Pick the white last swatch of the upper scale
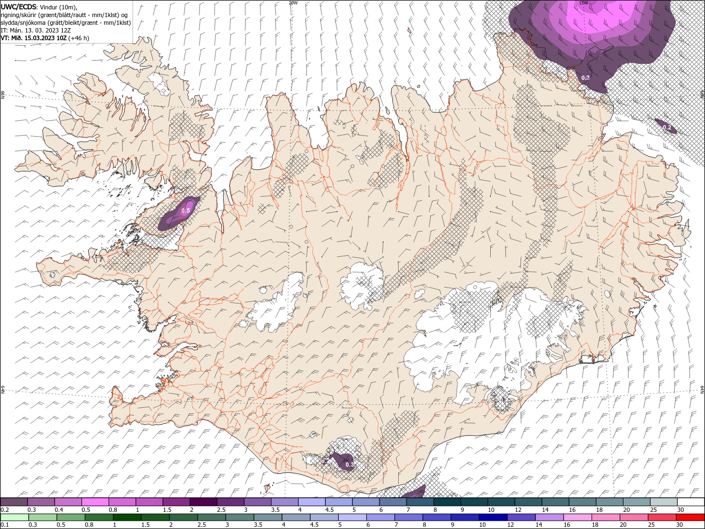Viewport: 705px width, 529px height. (x=691, y=502)
